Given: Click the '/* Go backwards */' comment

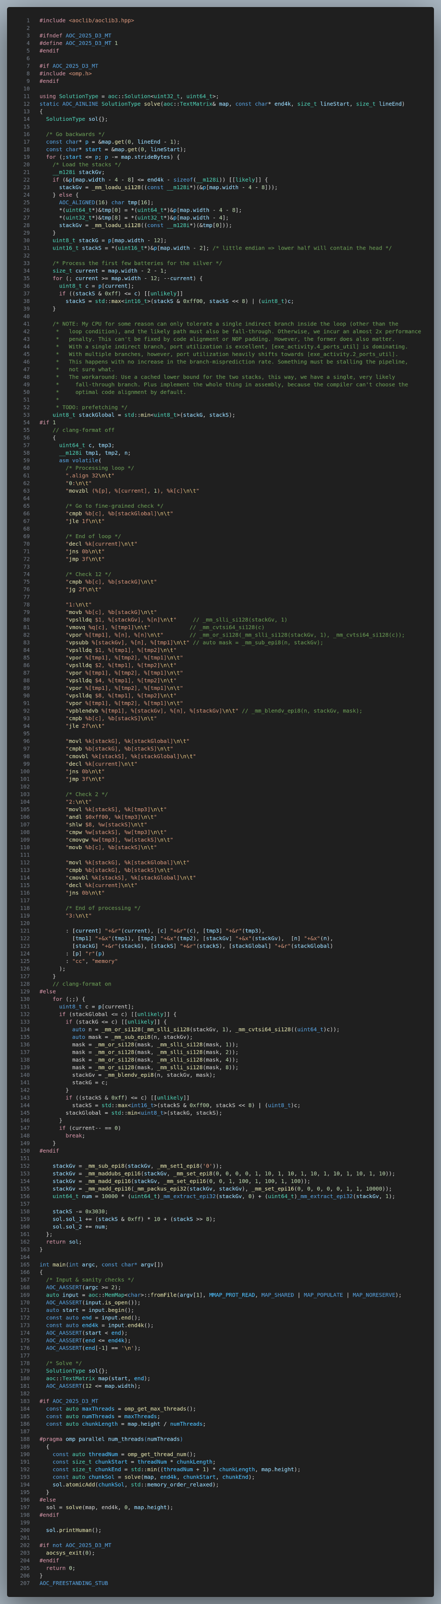Looking at the screenshot, I should pyautogui.click(x=75, y=135).
